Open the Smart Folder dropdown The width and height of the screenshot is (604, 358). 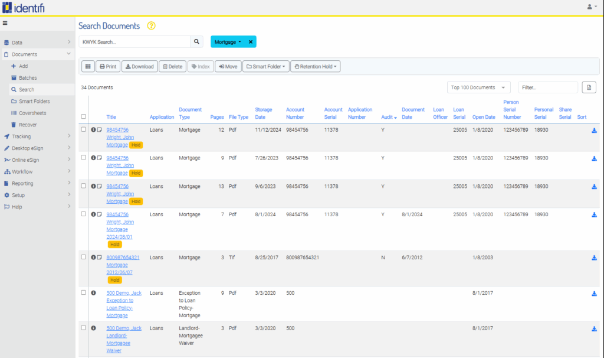pyautogui.click(x=266, y=66)
